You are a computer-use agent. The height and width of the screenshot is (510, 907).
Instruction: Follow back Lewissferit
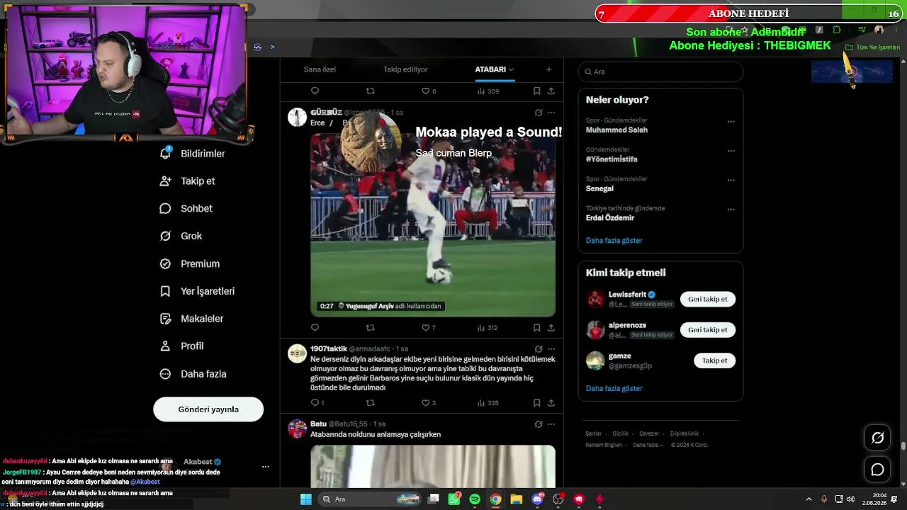point(708,299)
